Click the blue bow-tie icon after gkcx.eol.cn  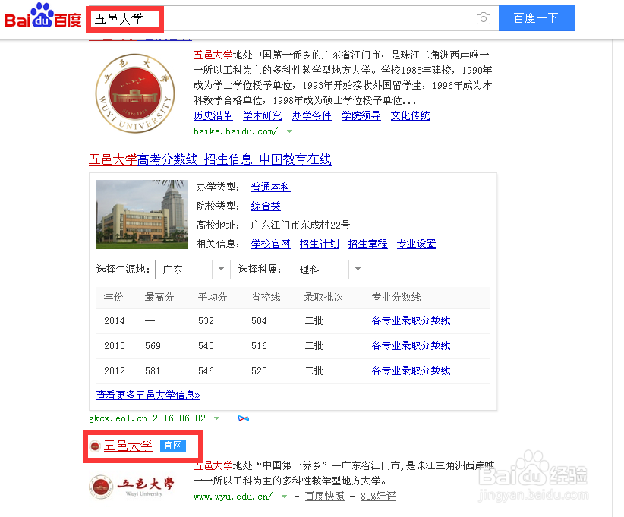point(243,418)
